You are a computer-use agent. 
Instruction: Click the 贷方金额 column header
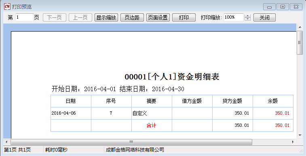click(x=232, y=101)
